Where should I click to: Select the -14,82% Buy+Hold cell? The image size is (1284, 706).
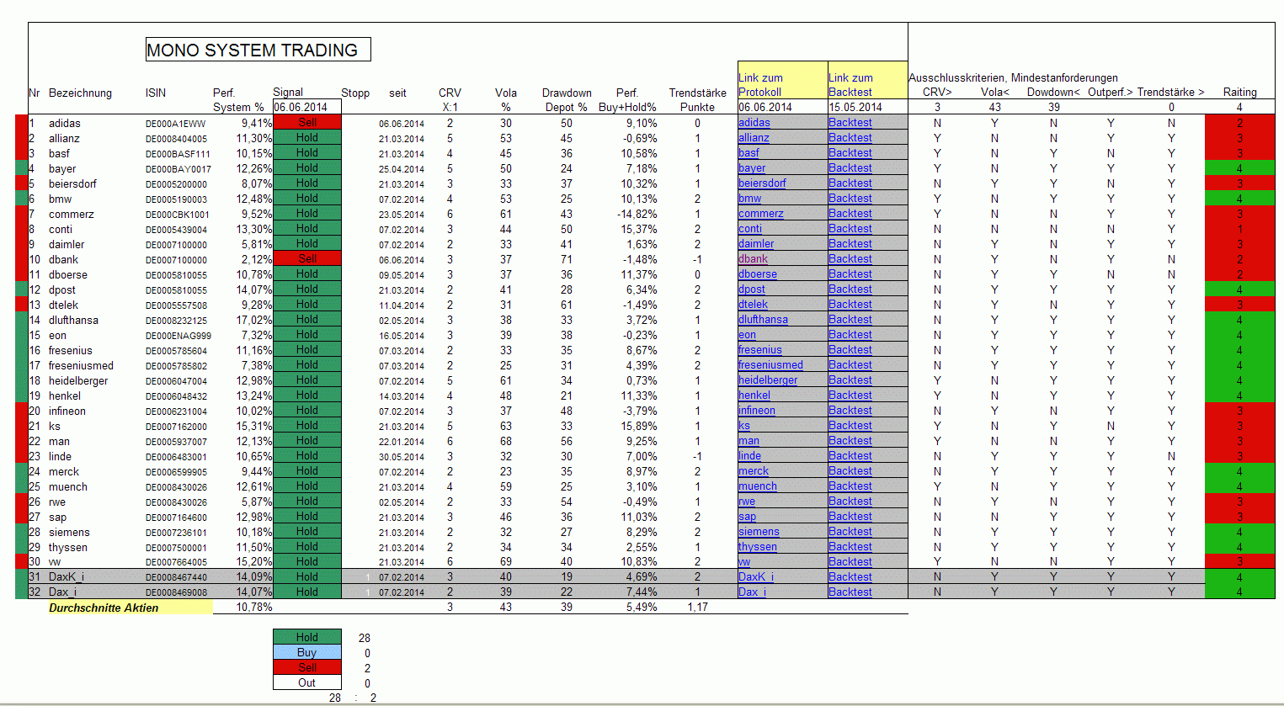637,214
